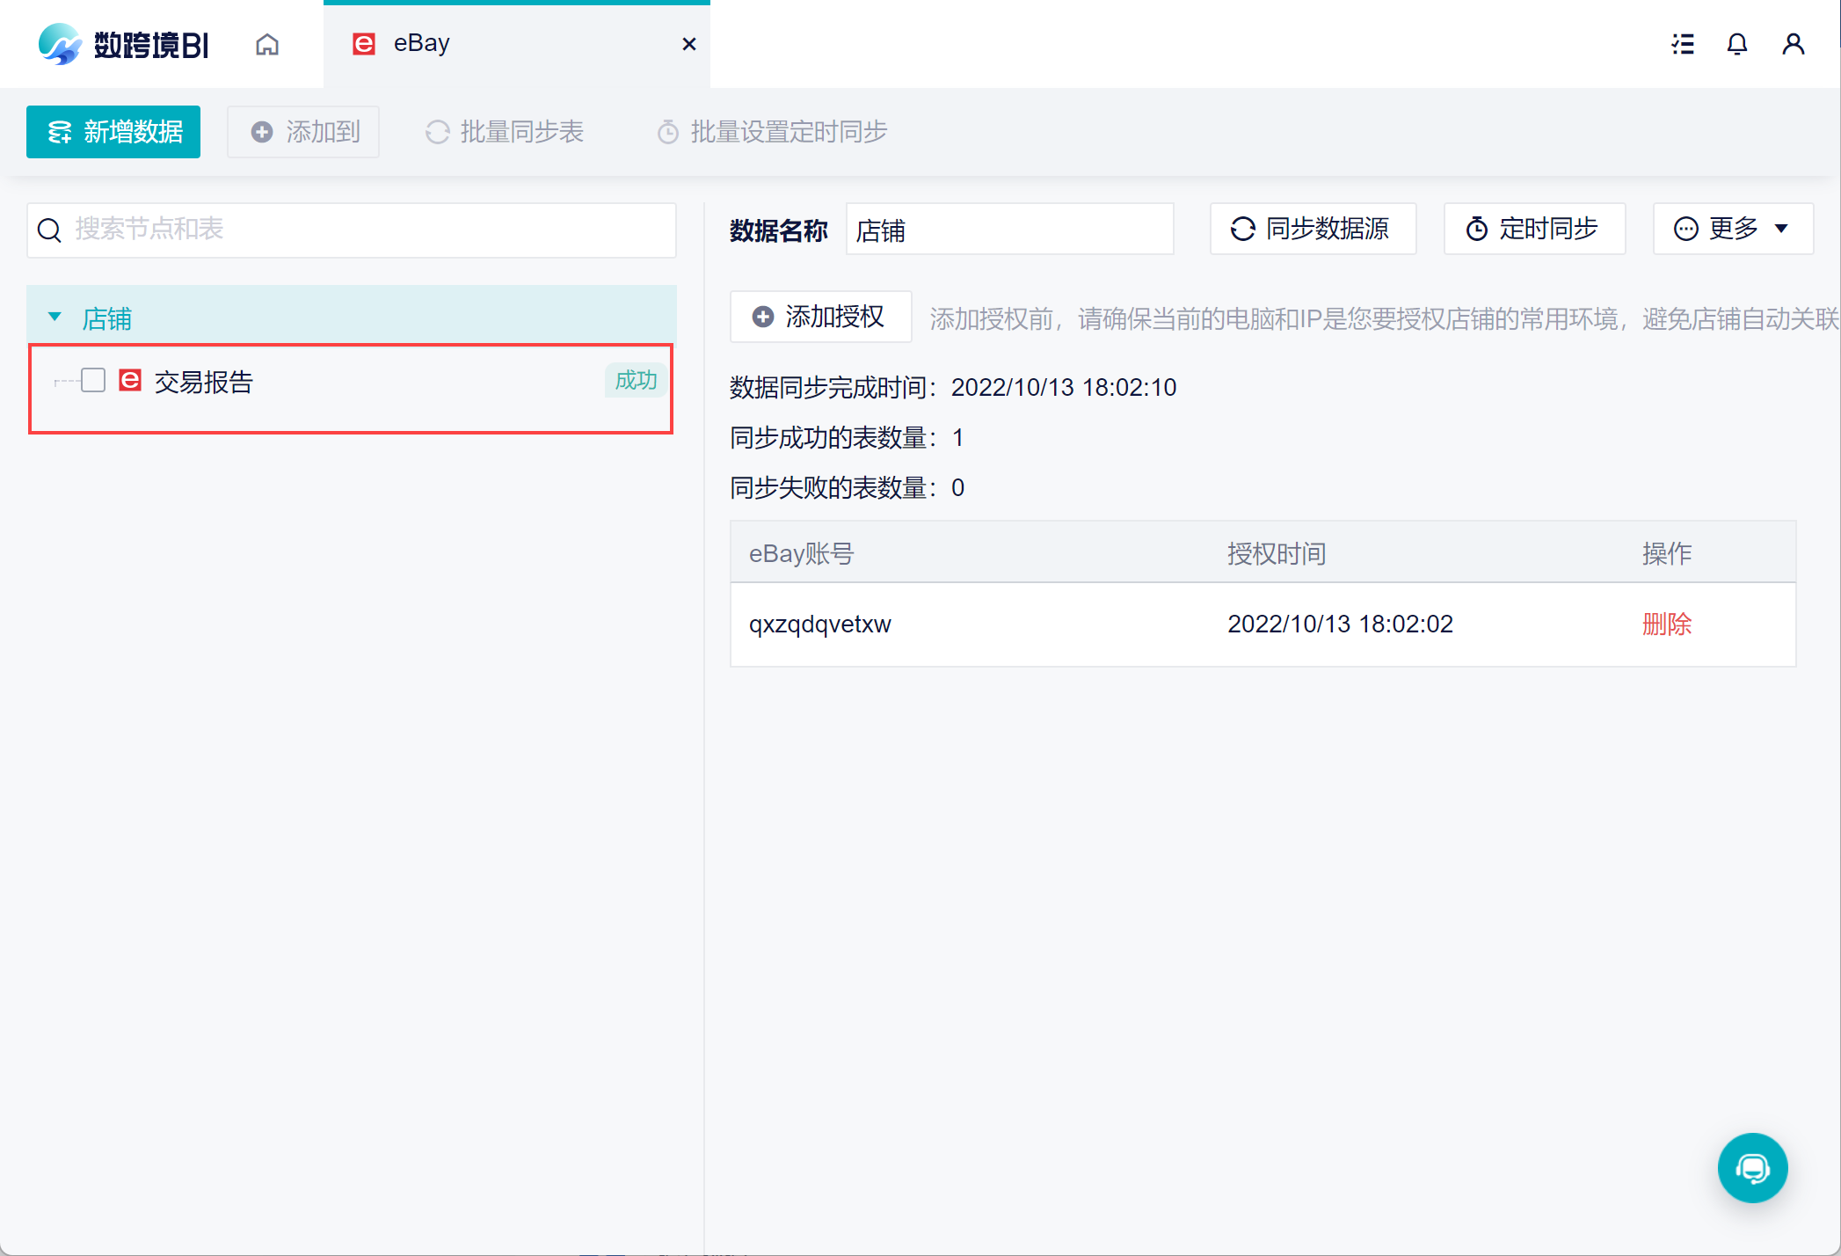This screenshot has width=1841, height=1256.
Task: Open the user account icon
Action: [1793, 44]
